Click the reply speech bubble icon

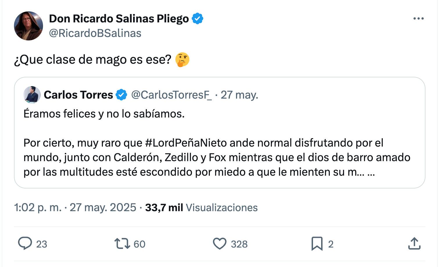tap(25, 243)
